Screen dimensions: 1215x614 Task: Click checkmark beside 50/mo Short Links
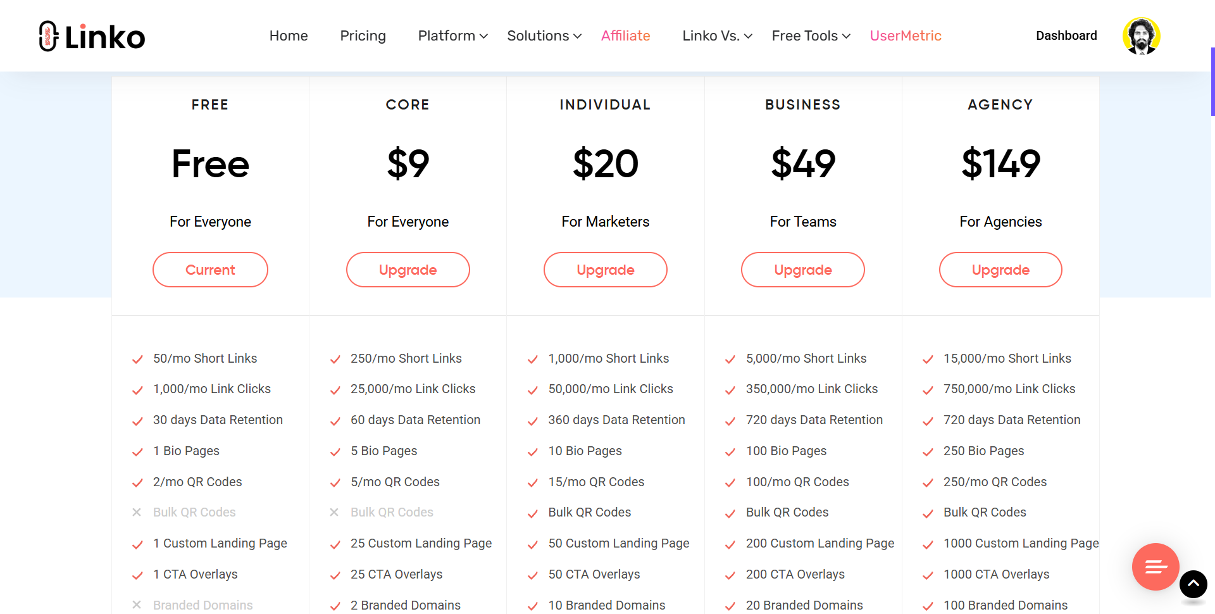tap(137, 360)
